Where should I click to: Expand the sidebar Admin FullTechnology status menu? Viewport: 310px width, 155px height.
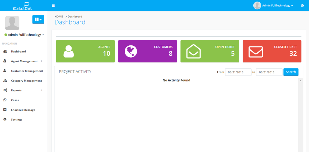tap(24, 35)
